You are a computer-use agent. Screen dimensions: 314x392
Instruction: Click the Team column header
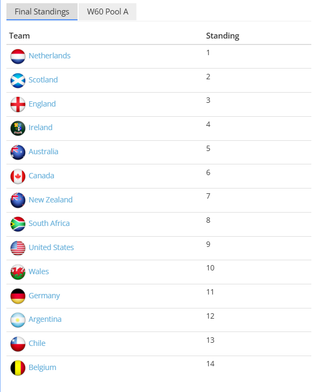coord(19,36)
